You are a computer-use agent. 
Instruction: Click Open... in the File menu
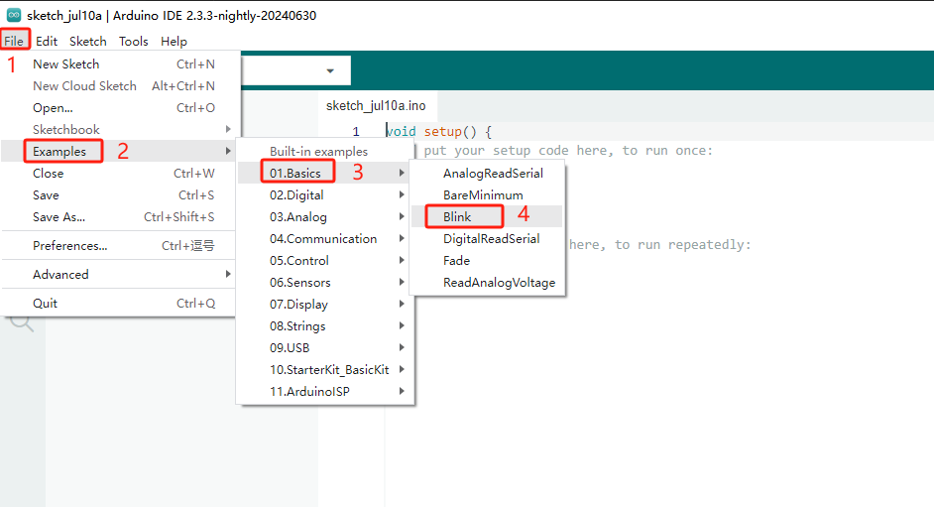pos(119,108)
